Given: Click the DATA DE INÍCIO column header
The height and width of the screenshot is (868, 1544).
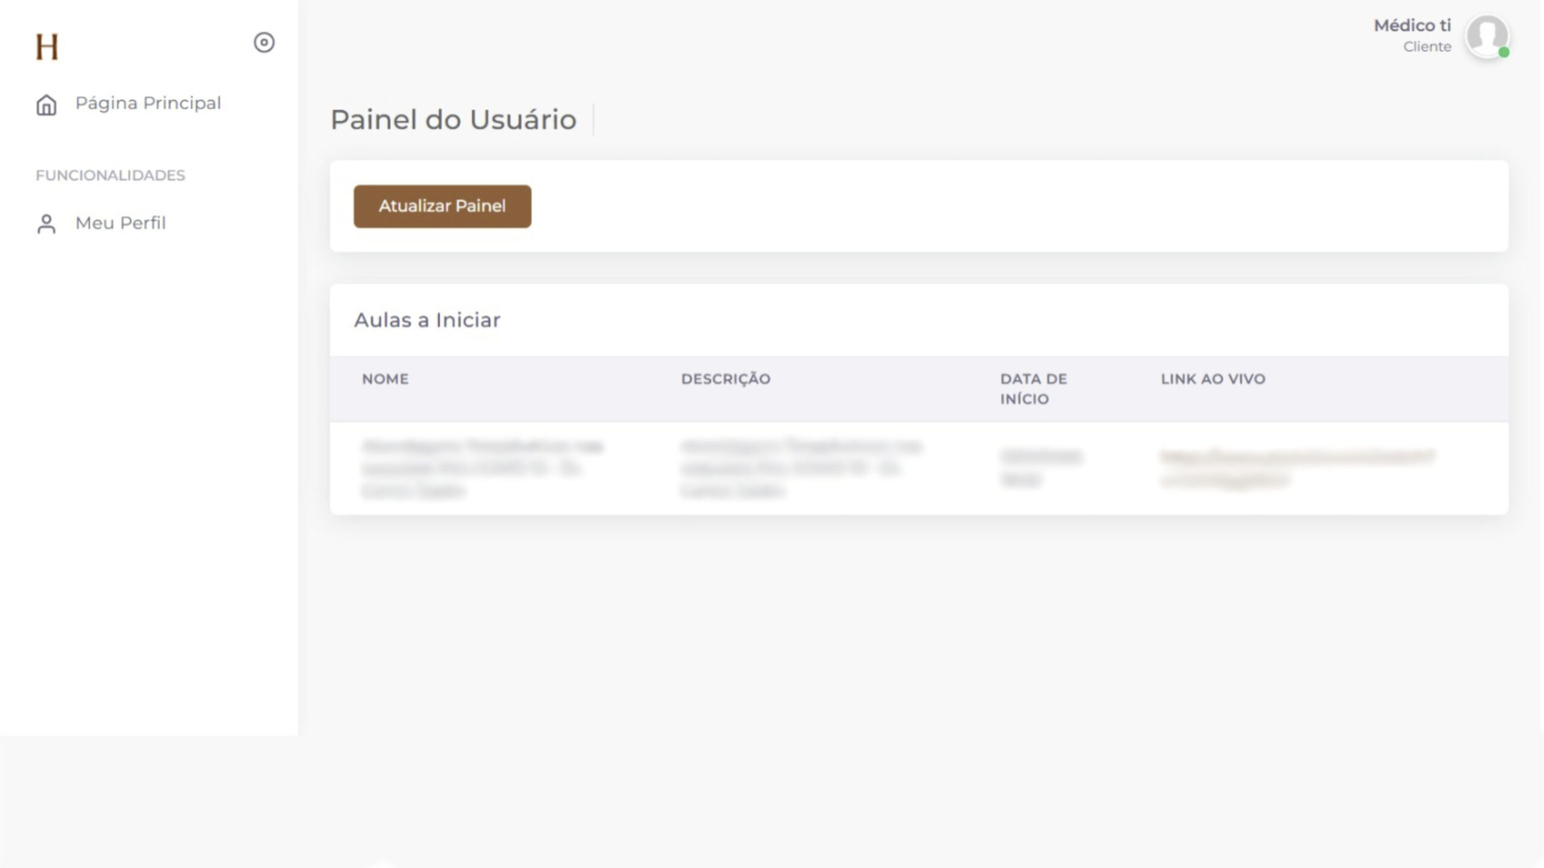Looking at the screenshot, I should tap(1033, 389).
